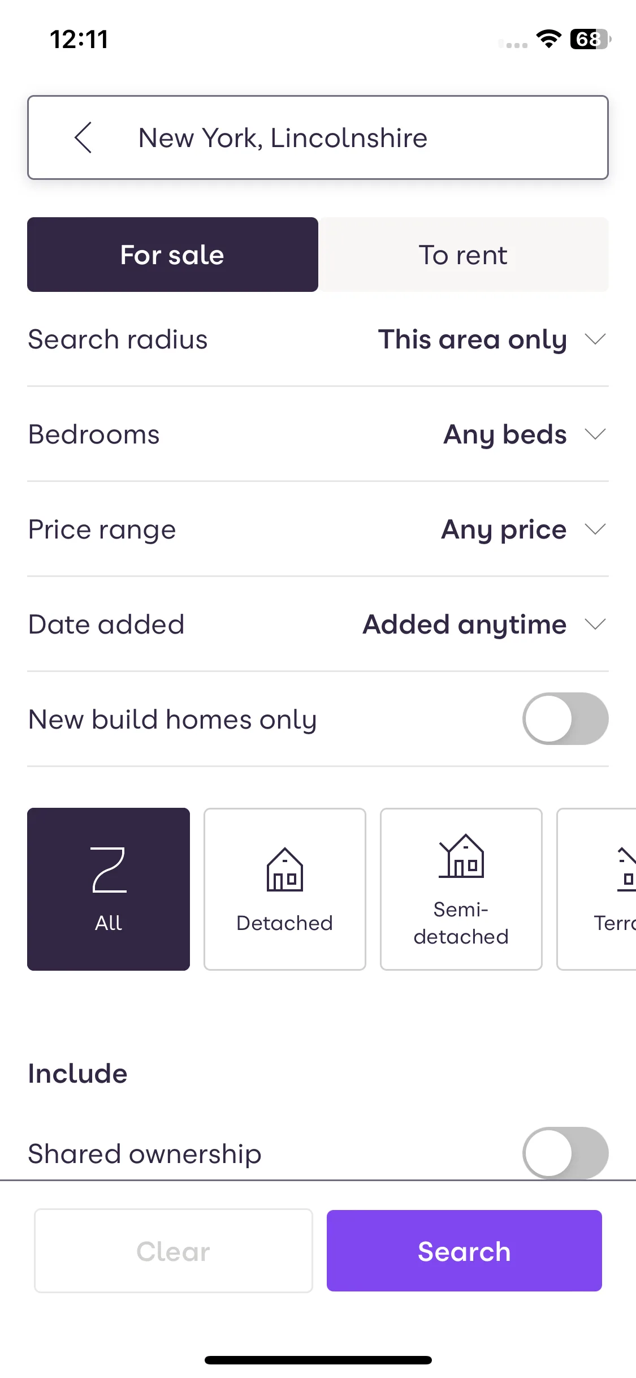Switch to the To rent tab

(x=464, y=255)
